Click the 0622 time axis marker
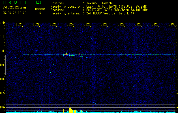Viewport: 178px width, 113px height. (36, 24)
